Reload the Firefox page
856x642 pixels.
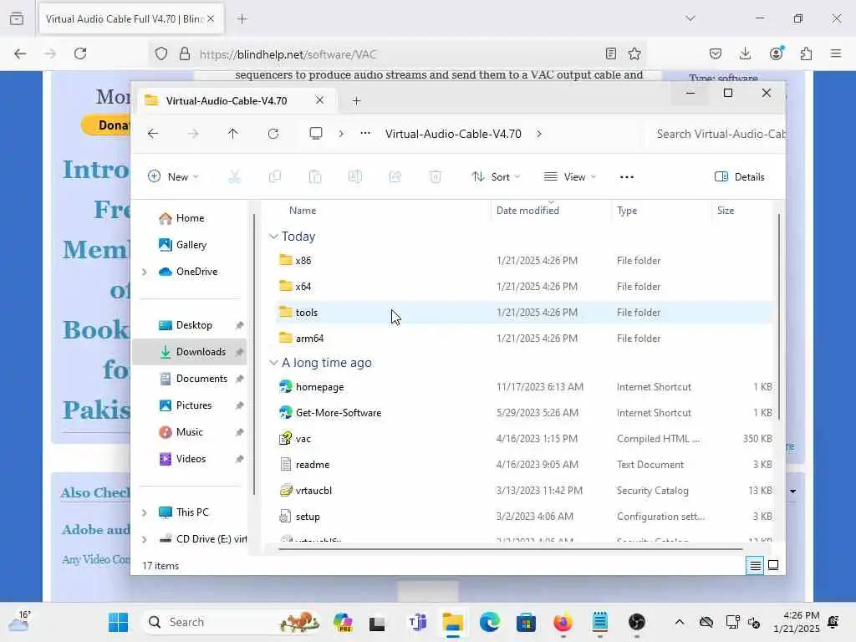click(x=80, y=53)
